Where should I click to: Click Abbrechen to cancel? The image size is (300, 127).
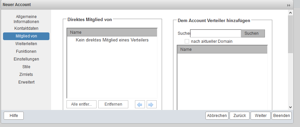217,116
